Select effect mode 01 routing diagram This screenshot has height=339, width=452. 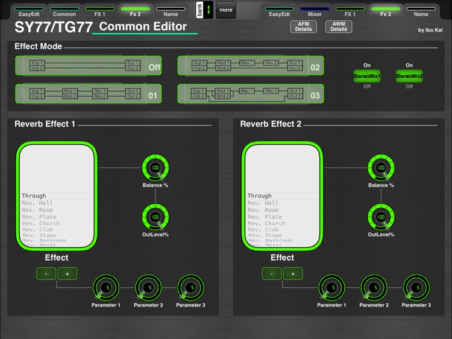(x=88, y=93)
